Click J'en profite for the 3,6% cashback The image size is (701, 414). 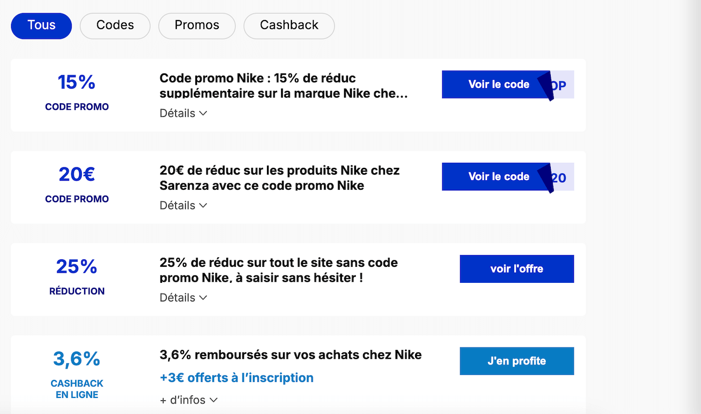pos(516,361)
